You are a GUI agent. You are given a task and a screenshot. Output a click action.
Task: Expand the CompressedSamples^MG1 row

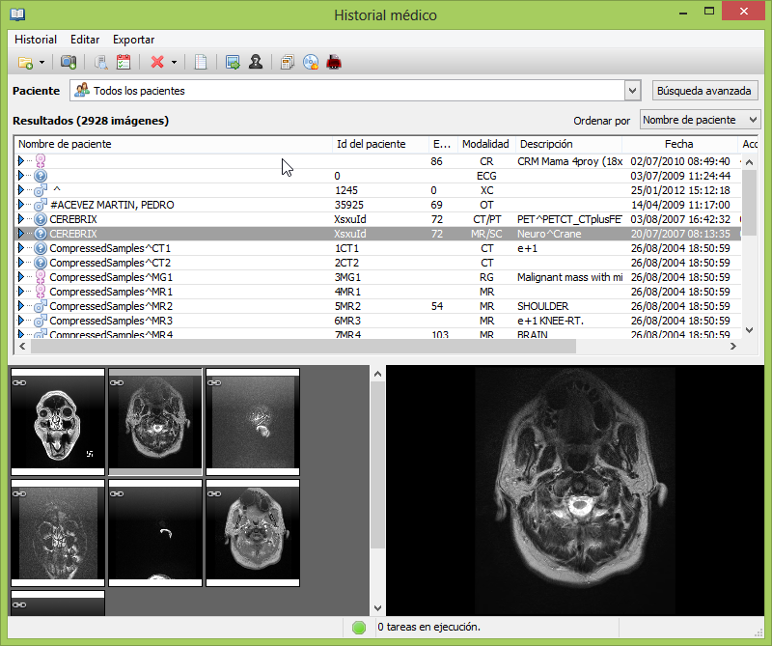pyautogui.click(x=20, y=277)
